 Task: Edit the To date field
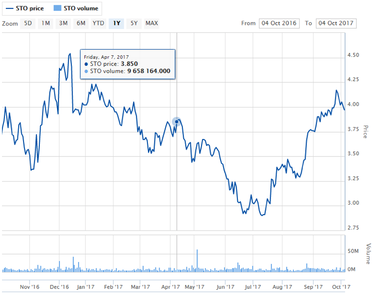point(336,23)
